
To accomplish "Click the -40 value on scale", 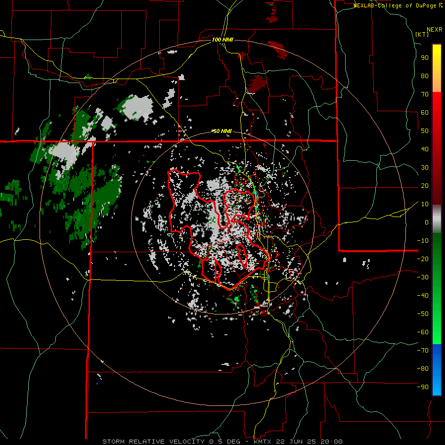I will point(423,296).
